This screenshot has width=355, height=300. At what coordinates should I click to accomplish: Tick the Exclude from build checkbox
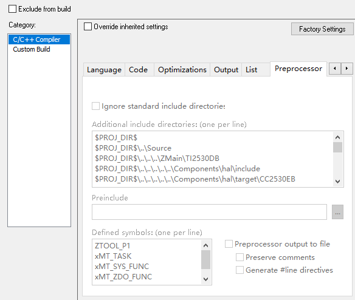(x=12, y=9)
